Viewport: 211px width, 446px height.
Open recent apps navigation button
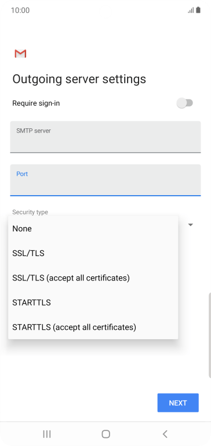coord(47,434)
